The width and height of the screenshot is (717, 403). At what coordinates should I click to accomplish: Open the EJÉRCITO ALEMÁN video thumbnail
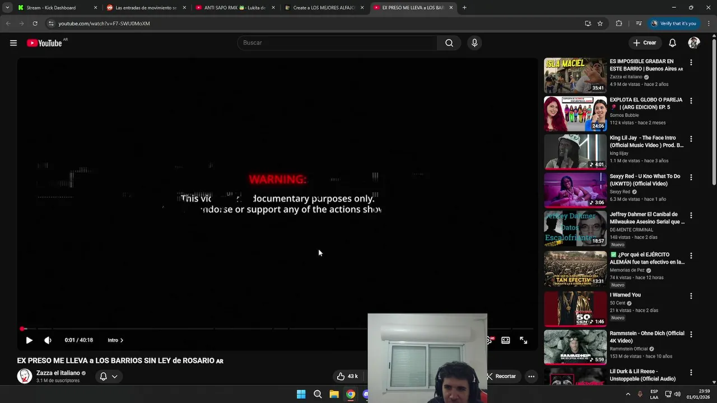coord(575,269)
